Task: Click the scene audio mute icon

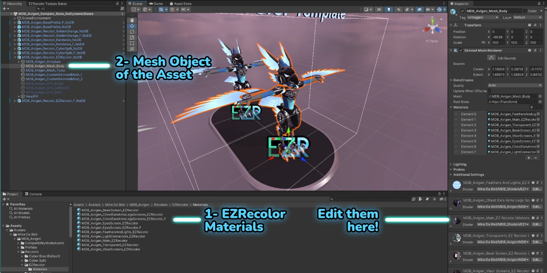Action: [x=399, y=9]
